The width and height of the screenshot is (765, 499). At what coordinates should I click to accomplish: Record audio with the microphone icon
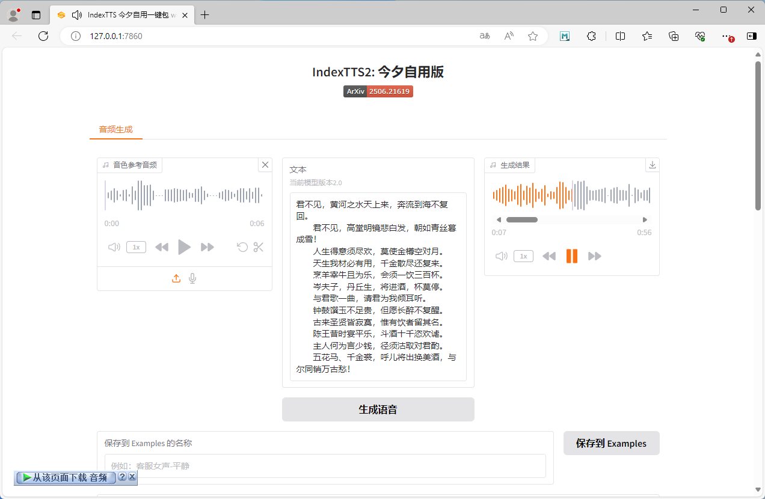(x=192, y=278)
